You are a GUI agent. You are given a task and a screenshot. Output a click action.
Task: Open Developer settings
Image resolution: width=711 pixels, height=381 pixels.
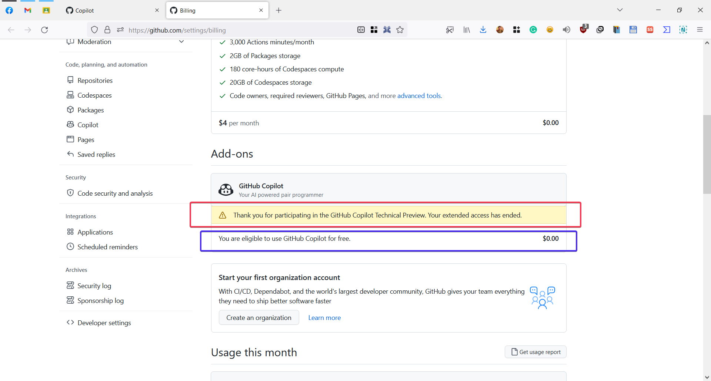[104, 323]
